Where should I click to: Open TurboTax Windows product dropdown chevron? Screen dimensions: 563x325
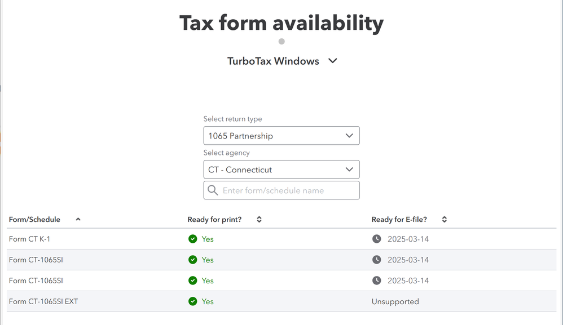tap(333, 61)
